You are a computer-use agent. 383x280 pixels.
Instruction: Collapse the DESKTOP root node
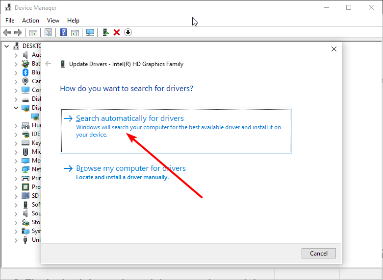pyautogui.click(x=7, y=46)
